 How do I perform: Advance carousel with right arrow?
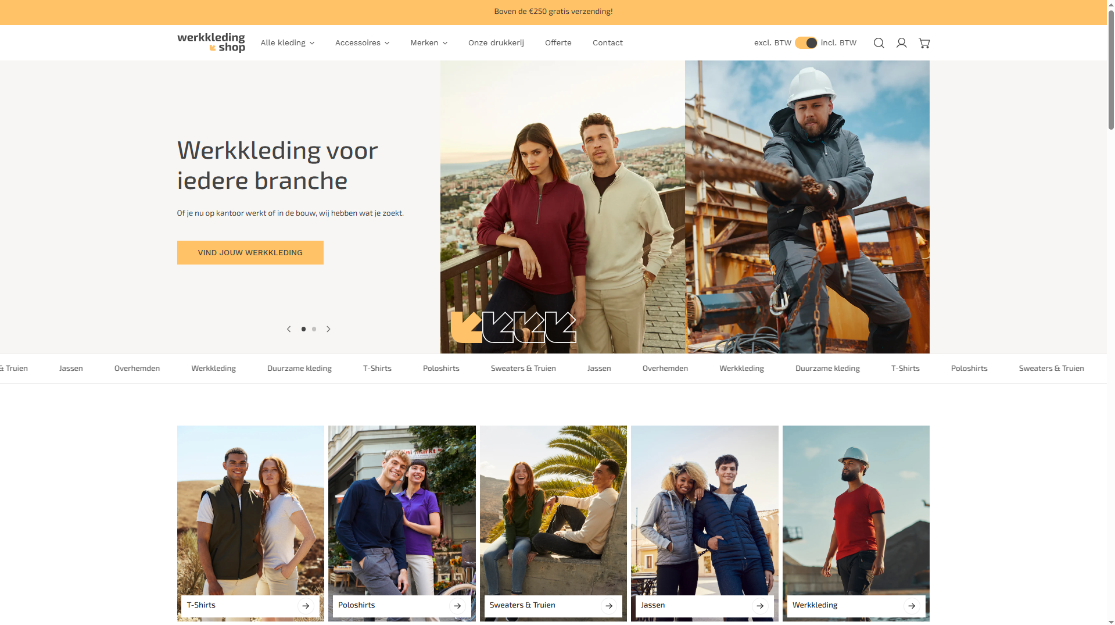[328, 329]
